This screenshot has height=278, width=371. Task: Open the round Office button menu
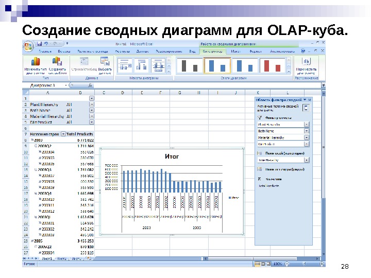(x=28, y=46)
